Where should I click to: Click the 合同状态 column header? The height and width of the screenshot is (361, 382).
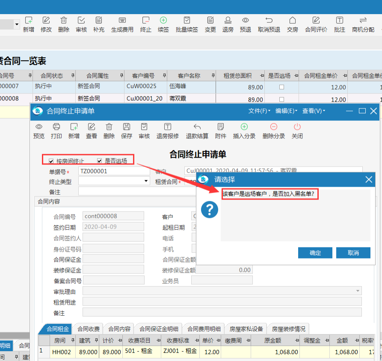pos(54,76)
